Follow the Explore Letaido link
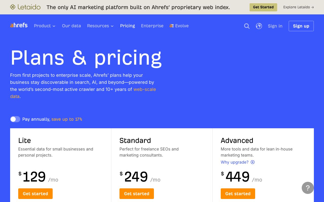 pyautogui.click(x=299, y=7)
